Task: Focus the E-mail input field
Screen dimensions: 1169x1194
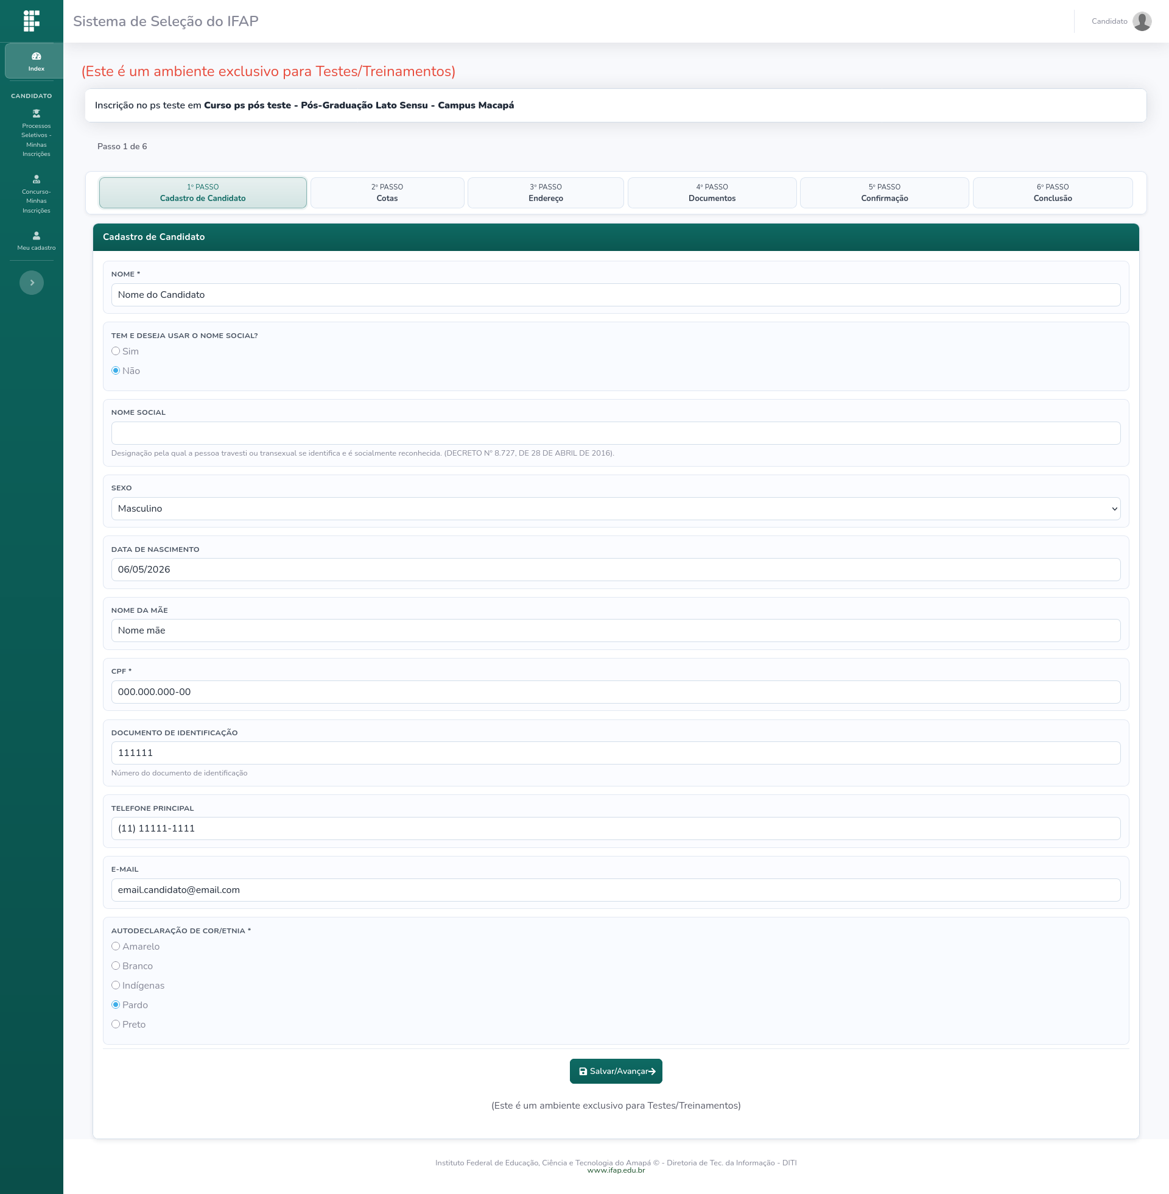Action: (x=616, y=890)
